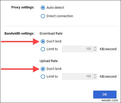This screenshot has height=103, width=121.
Task: Increase Download Rate limit with up arrow
Action: pyautogui.click(x=95, y=48)
